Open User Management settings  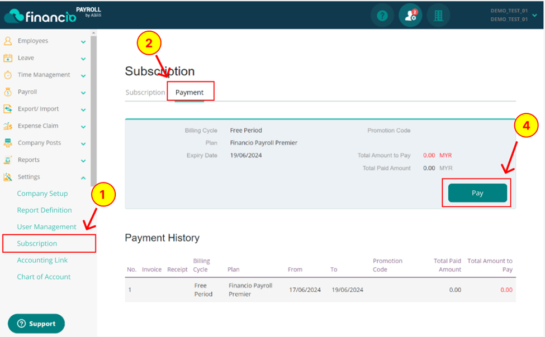[46, 227]
